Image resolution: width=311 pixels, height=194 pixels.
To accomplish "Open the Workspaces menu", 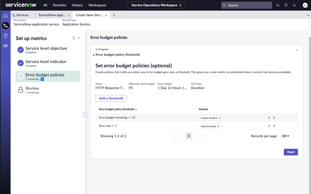I will [97, 5].
